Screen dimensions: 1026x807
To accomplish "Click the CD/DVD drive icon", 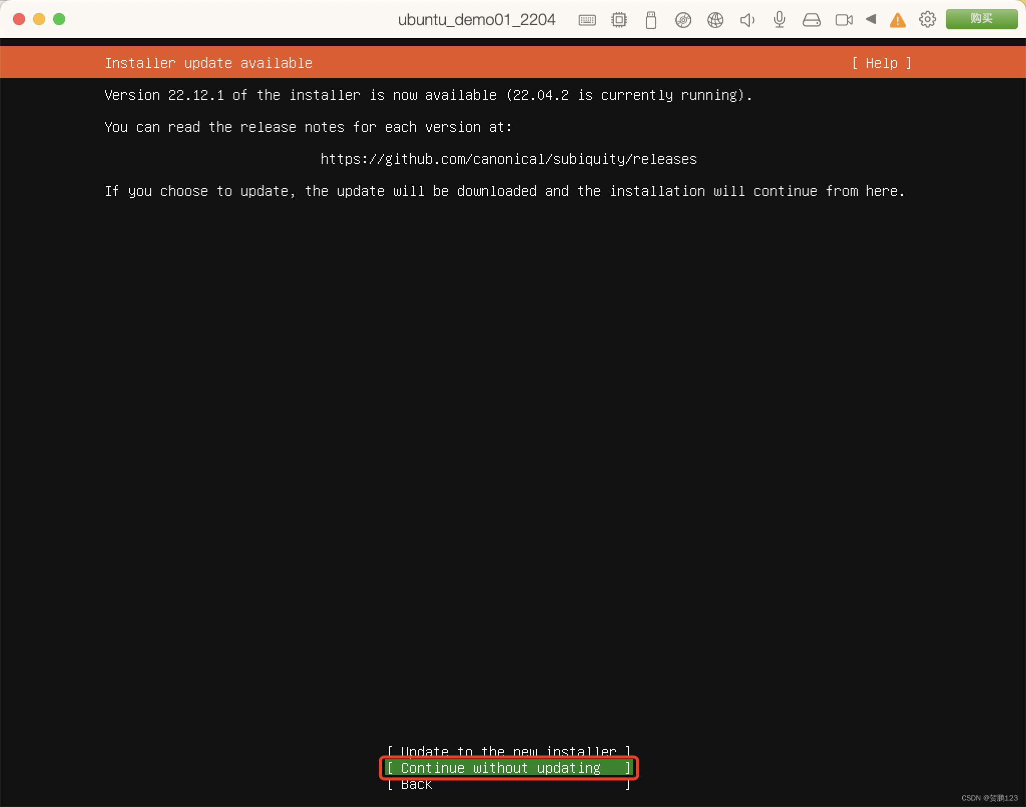I will [x=683, y=20].
